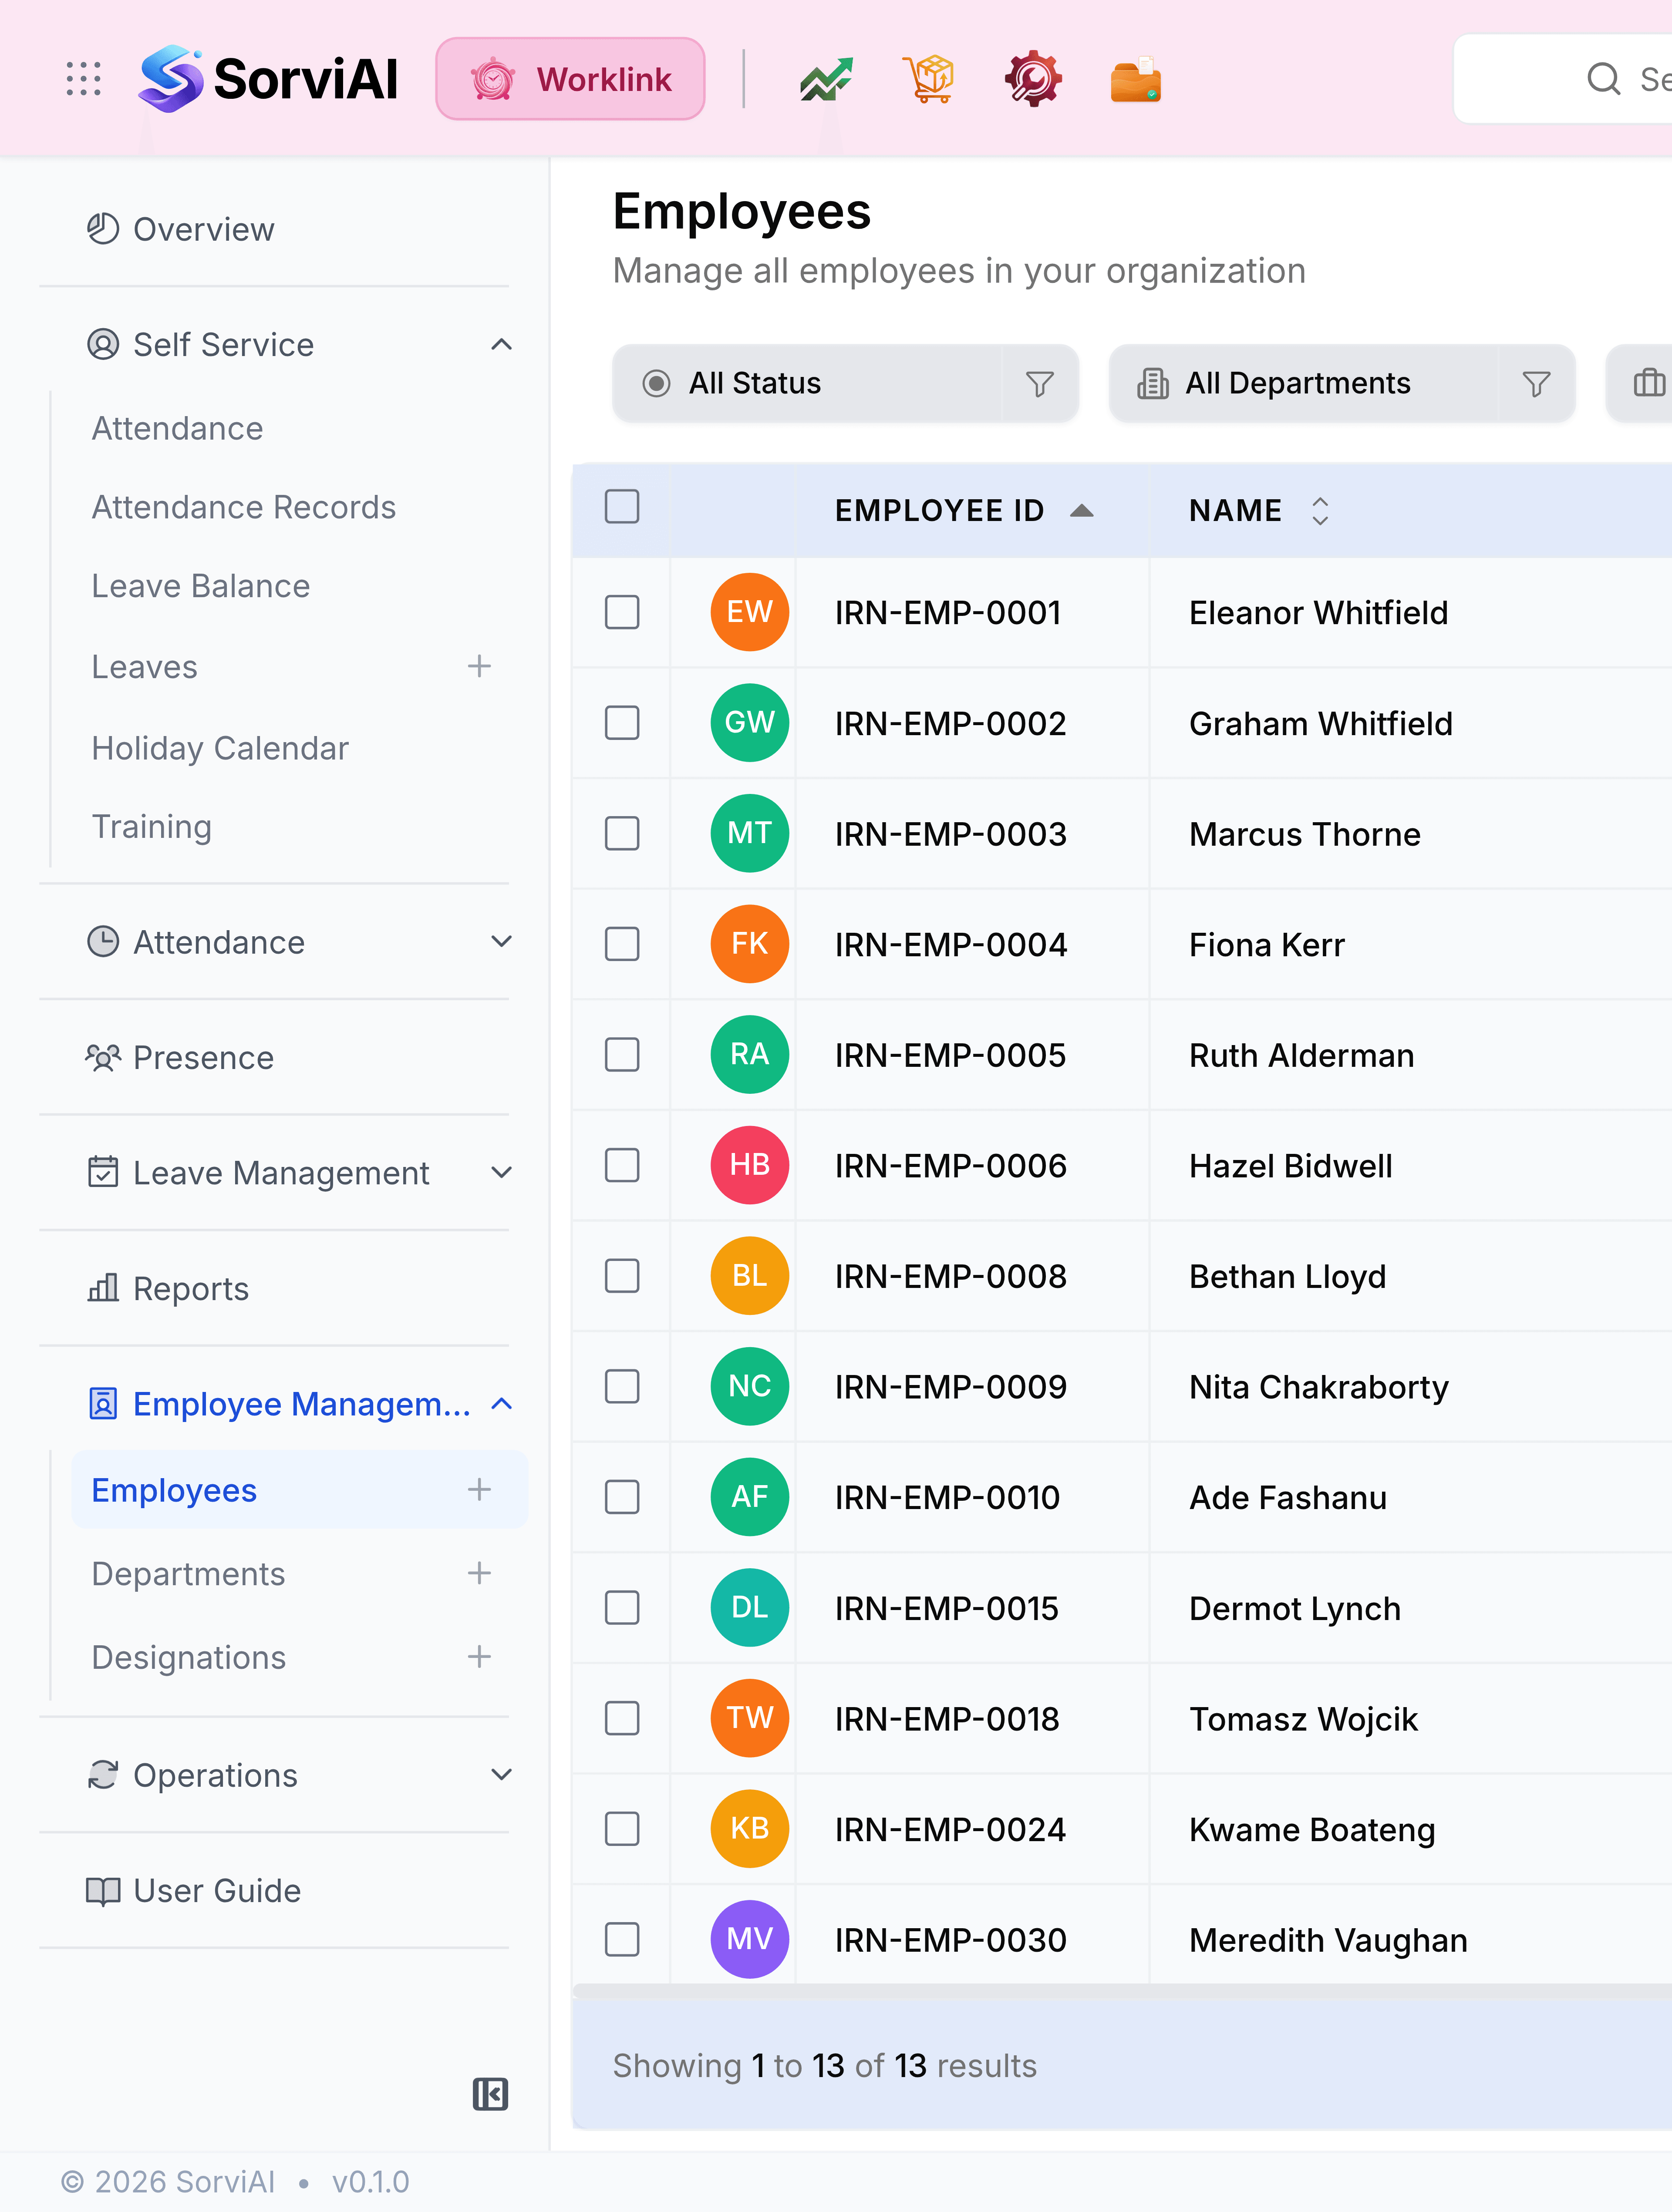
Task: Check the box for IRN-EMP-0002
Action: pyautogui.click(x=621, y=722)
